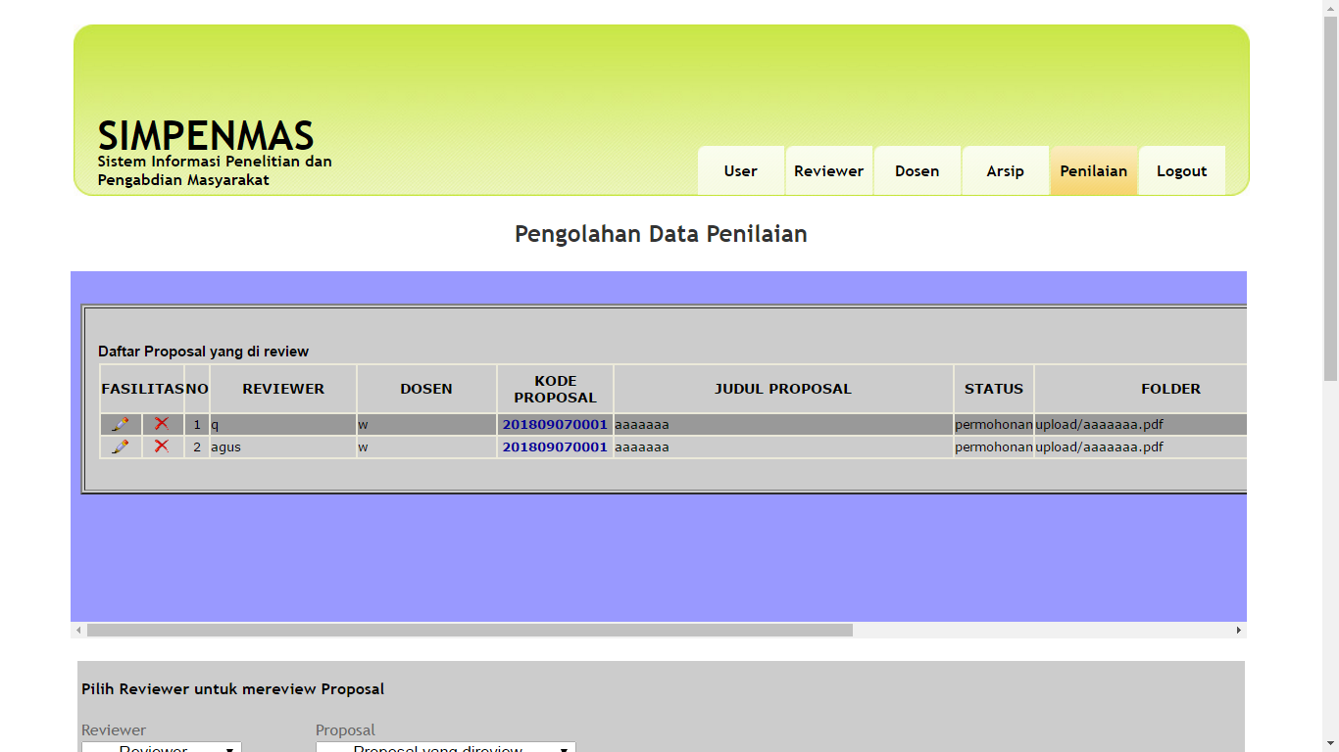This screenshot has height=752, width=1339.
Task: Expand the Reviewer dropdown
Action: 161,747
